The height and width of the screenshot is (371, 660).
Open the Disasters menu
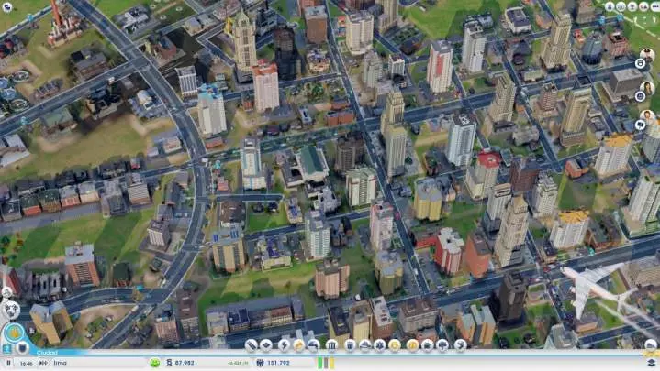[461, 345]
